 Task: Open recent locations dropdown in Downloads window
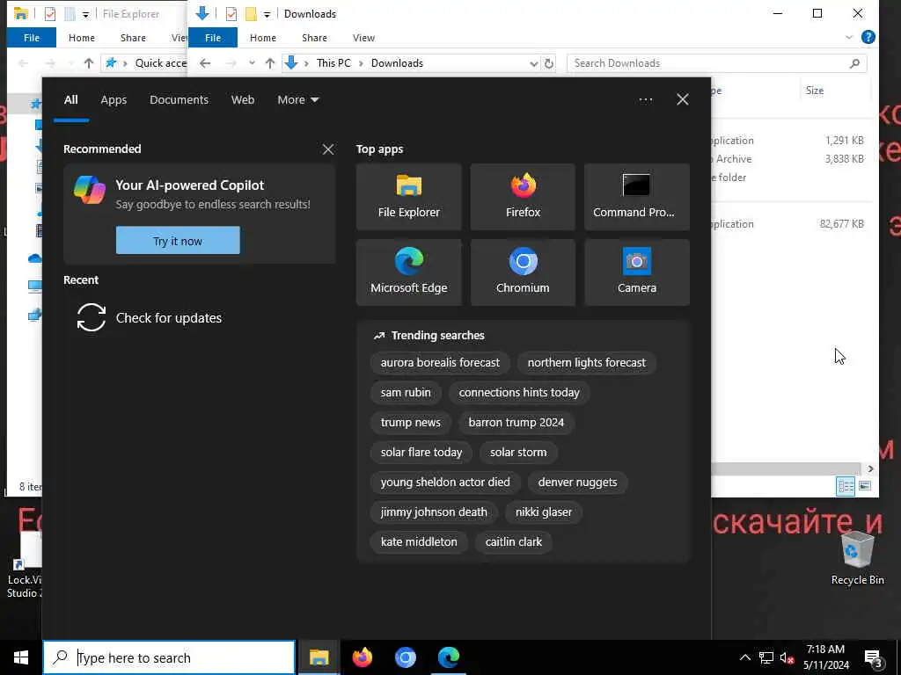tap(252, 63)
